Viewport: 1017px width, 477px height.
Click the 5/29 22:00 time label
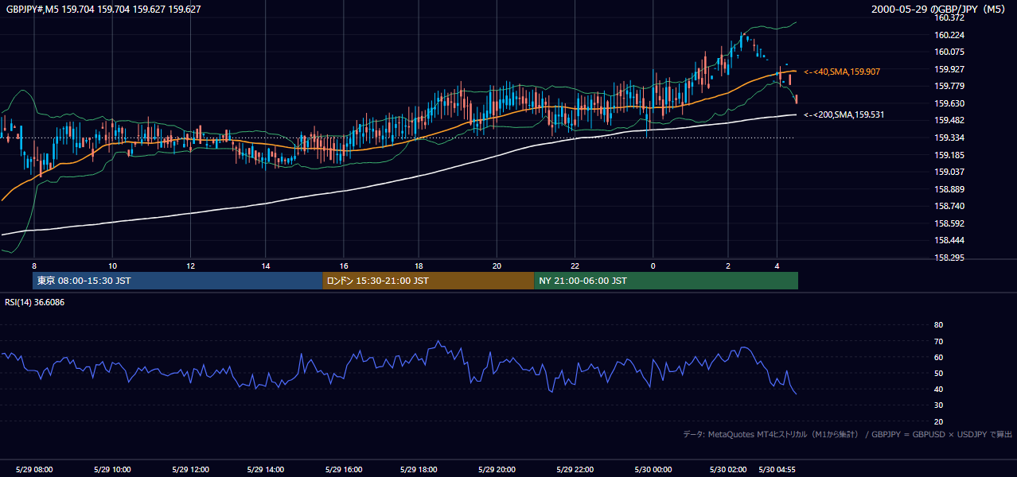(575, 469)
